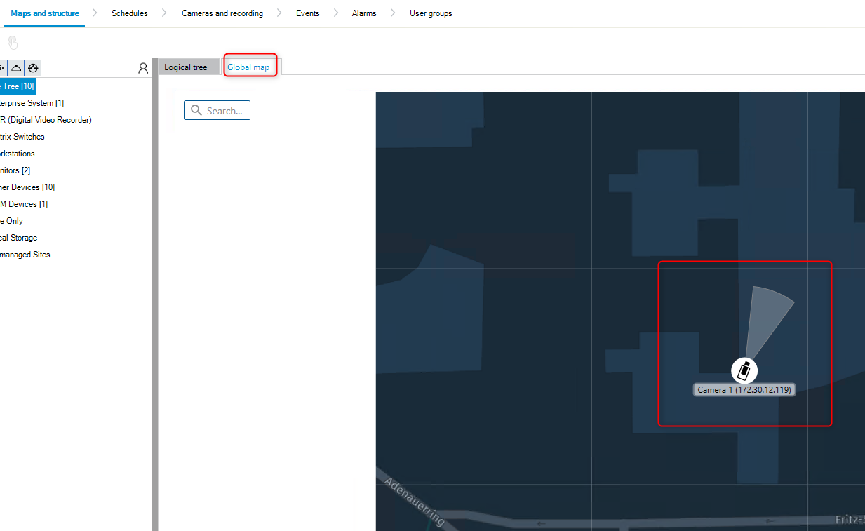The image size is (865, 531).
Task: Select the highlighted Tree [10] root item
Action: click(x=18, y=86)
